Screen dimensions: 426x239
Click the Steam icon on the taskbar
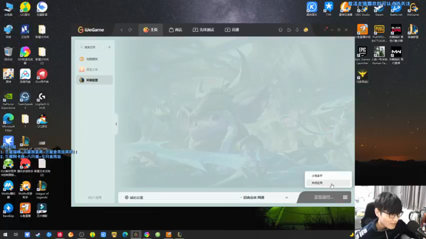(38, 235)
